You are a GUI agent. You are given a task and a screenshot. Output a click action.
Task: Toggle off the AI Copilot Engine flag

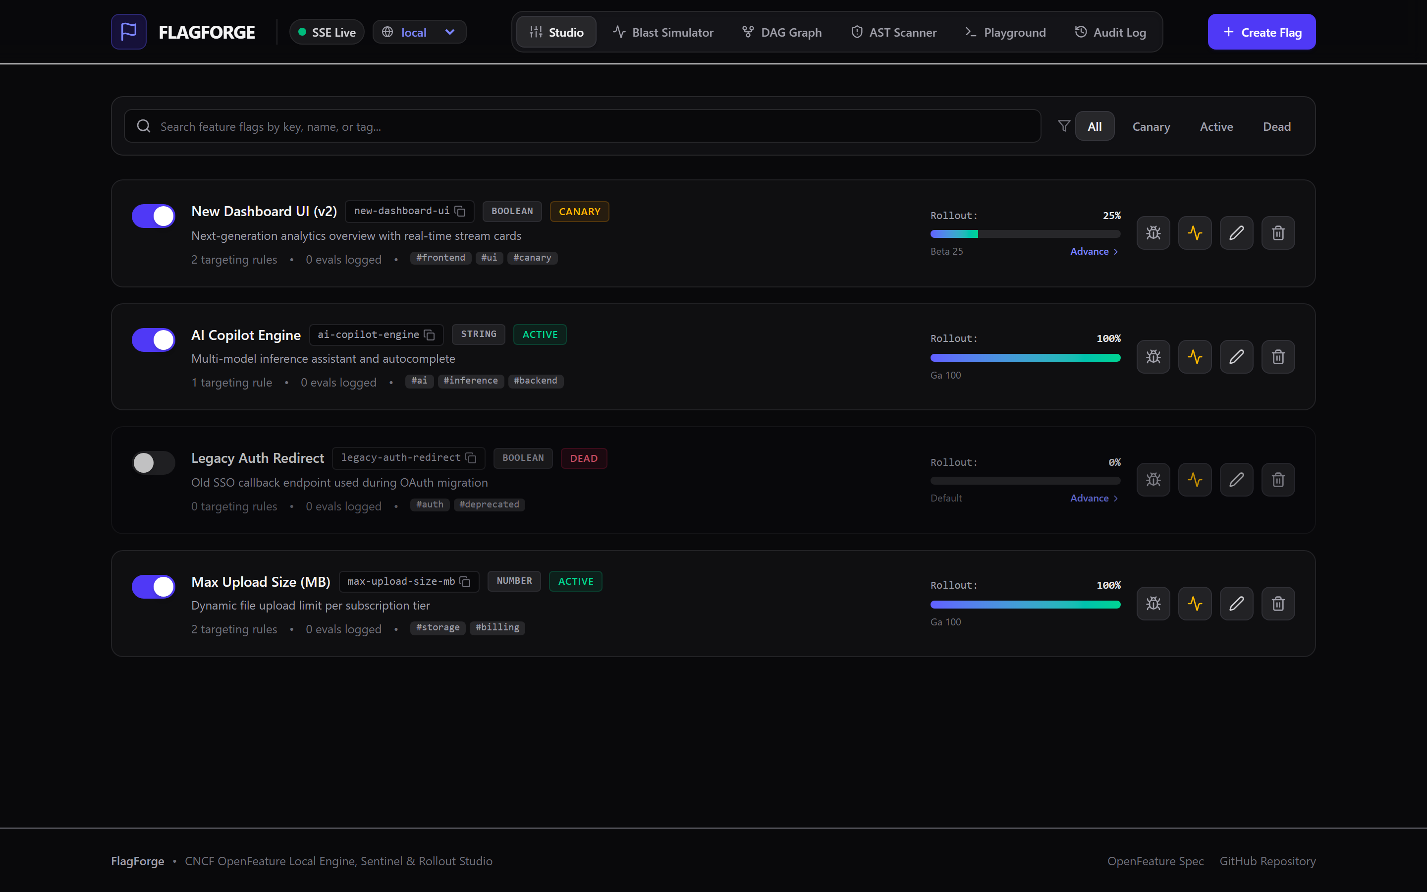coord(153,340)
